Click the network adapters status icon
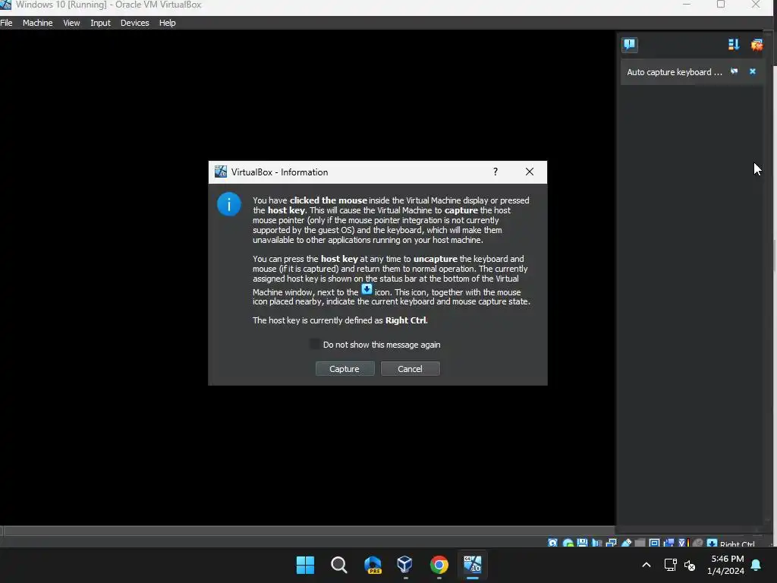Image resolution: width=777 pixels, height=583 pixels. pos(611,543)
